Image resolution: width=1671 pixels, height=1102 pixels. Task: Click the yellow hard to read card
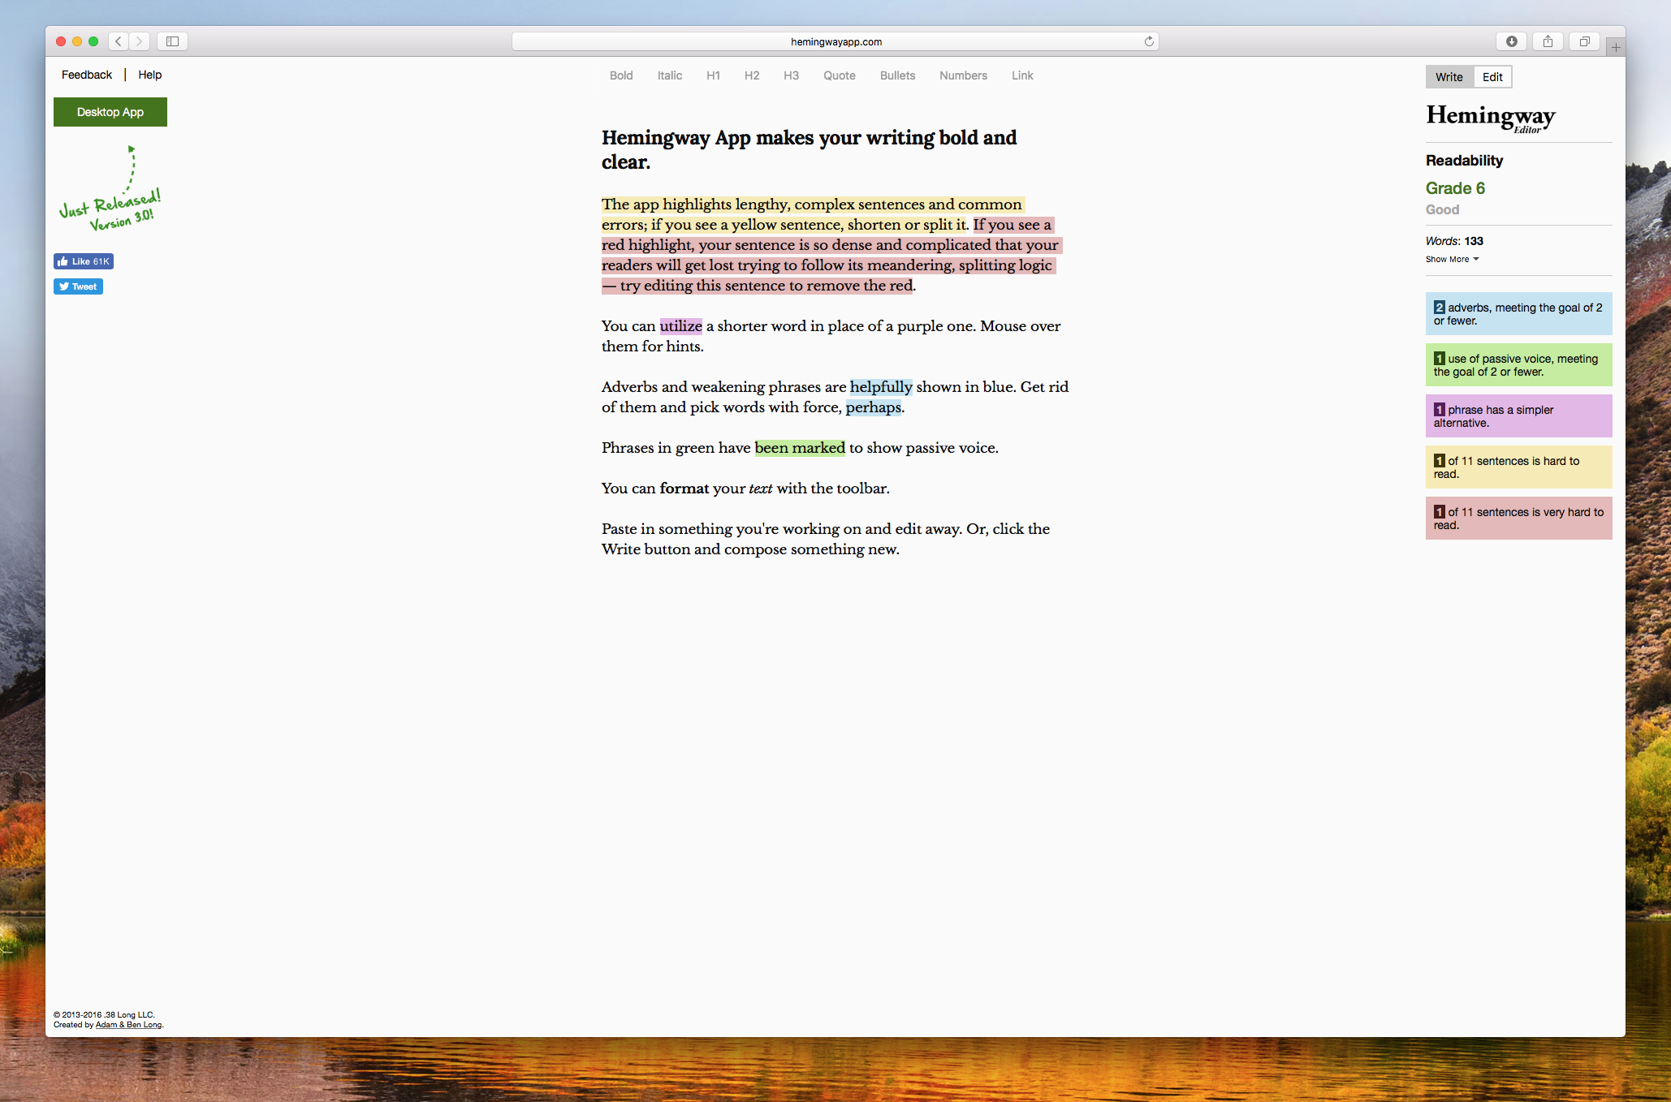pos(1518,467)
